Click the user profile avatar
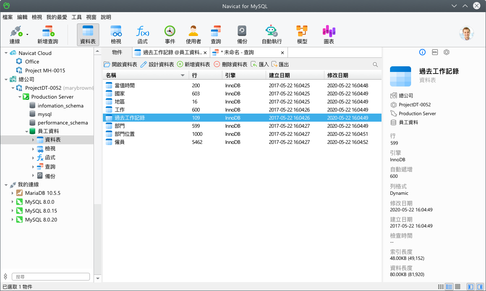486x291 pixels. [x=467, y=34]
